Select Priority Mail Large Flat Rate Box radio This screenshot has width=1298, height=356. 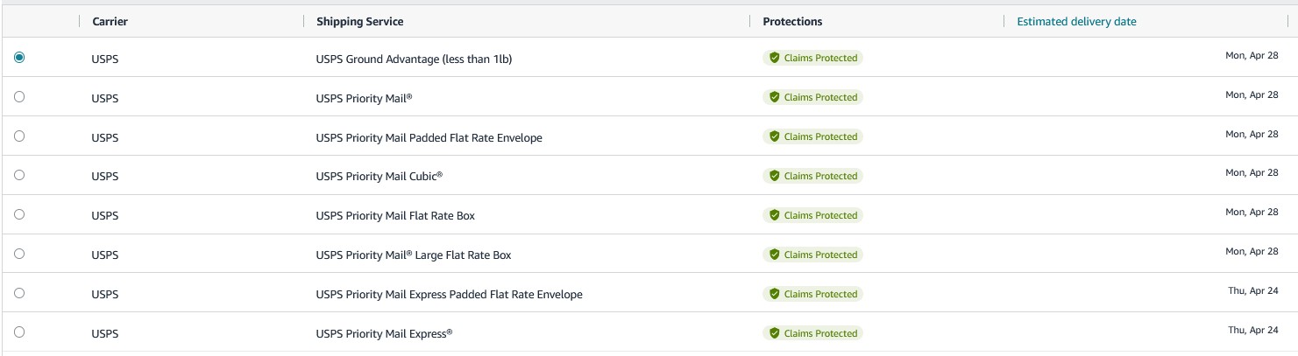point(19,254)
